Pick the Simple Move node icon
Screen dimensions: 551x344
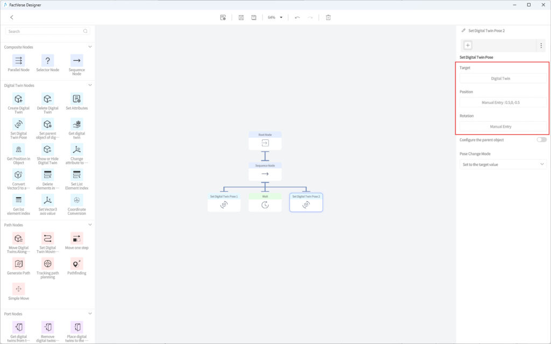point(19,289)
